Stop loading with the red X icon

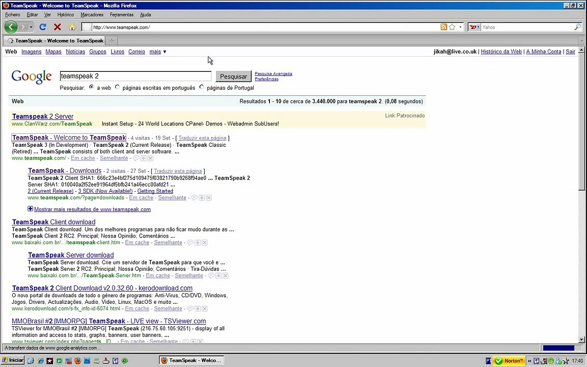coord(57,27)
